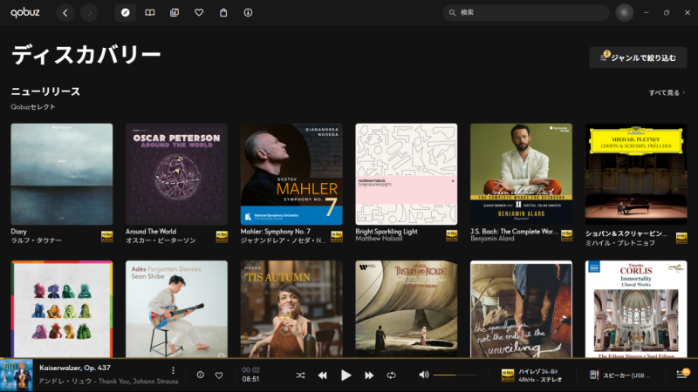Viewport: 698px width, 392px height.
Task: Open Favorites heart icon in top bar
Action: [199, 13]
